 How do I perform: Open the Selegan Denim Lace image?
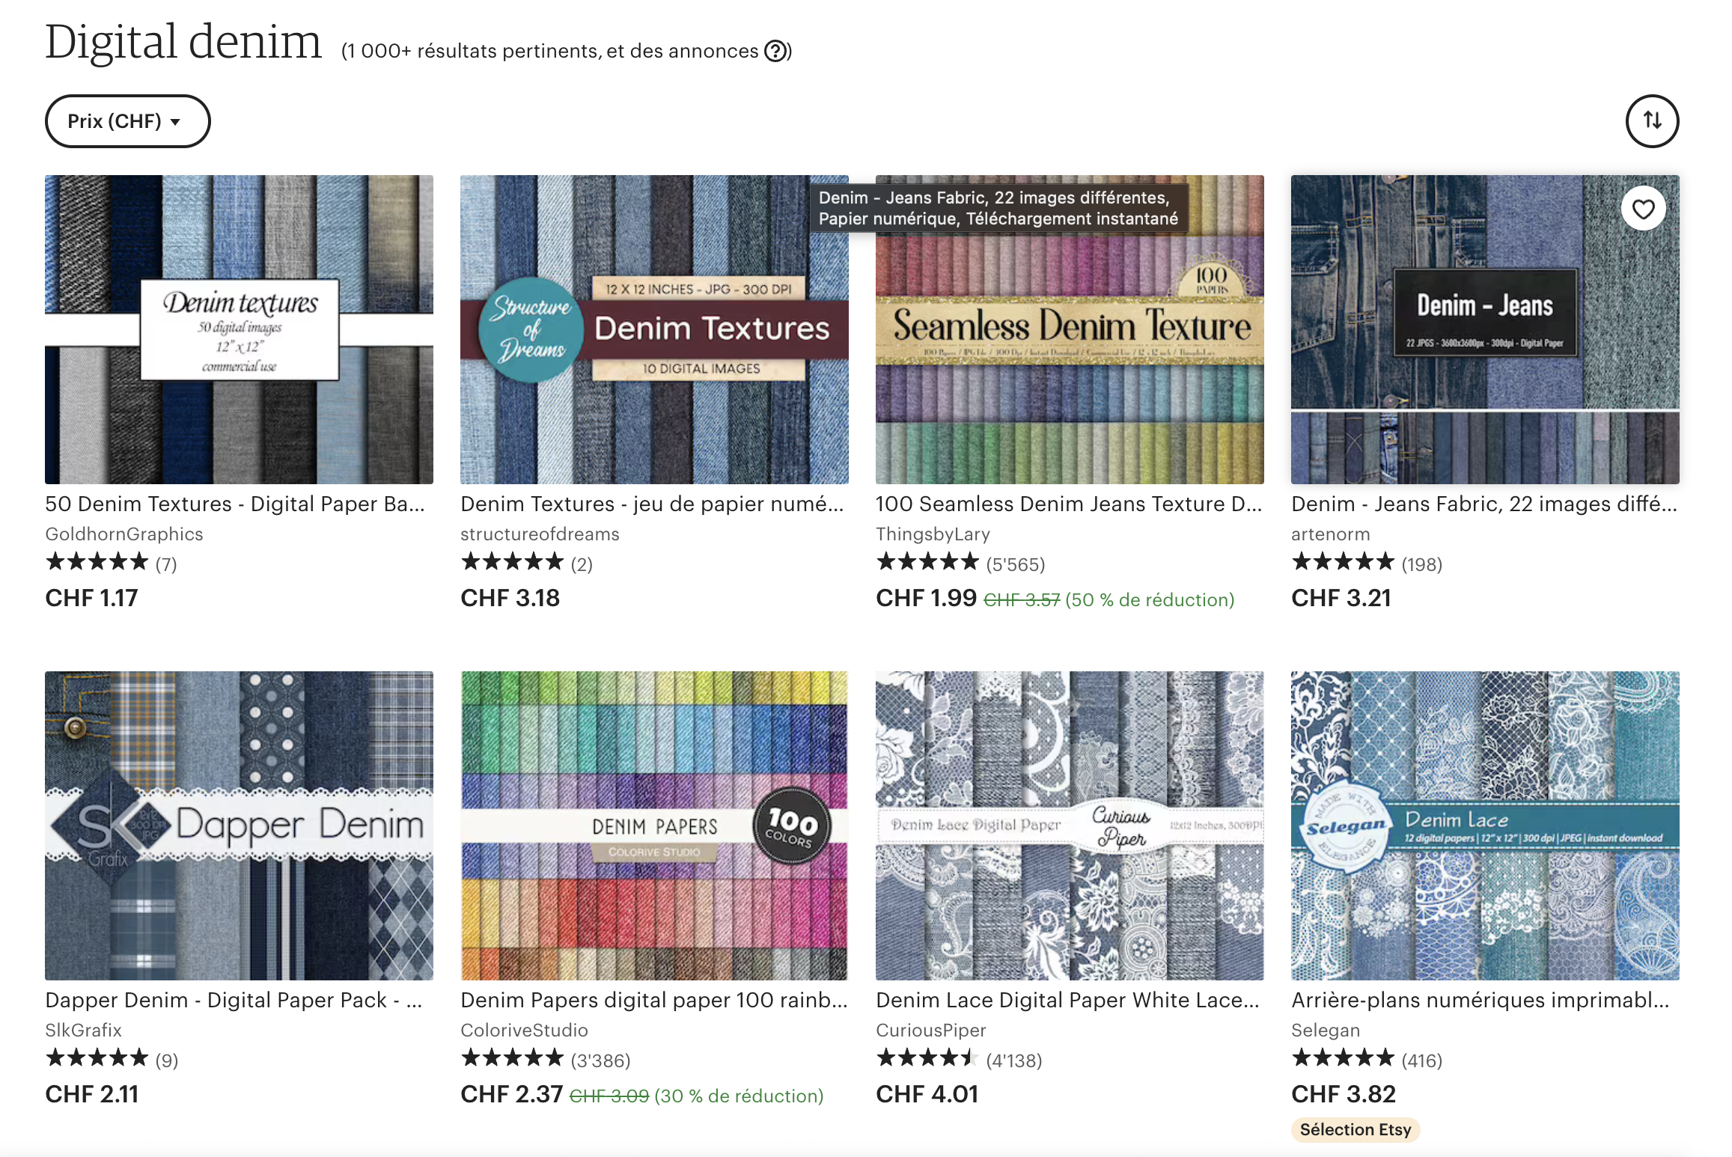click(1485, 825)
